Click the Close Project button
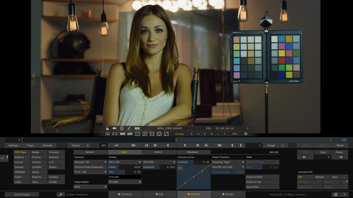The width and height of the screenshot is (353, 198). (22, 194)
